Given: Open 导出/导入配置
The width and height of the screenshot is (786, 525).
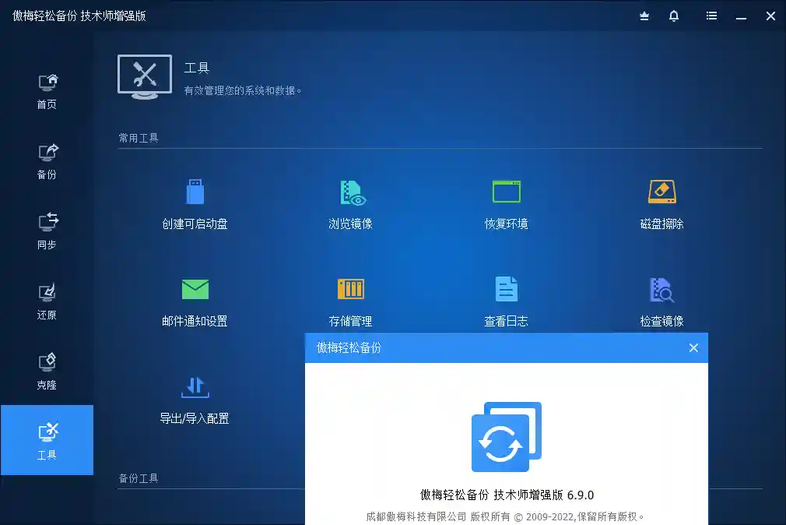Looking at the screenshot, I should 194,400.
